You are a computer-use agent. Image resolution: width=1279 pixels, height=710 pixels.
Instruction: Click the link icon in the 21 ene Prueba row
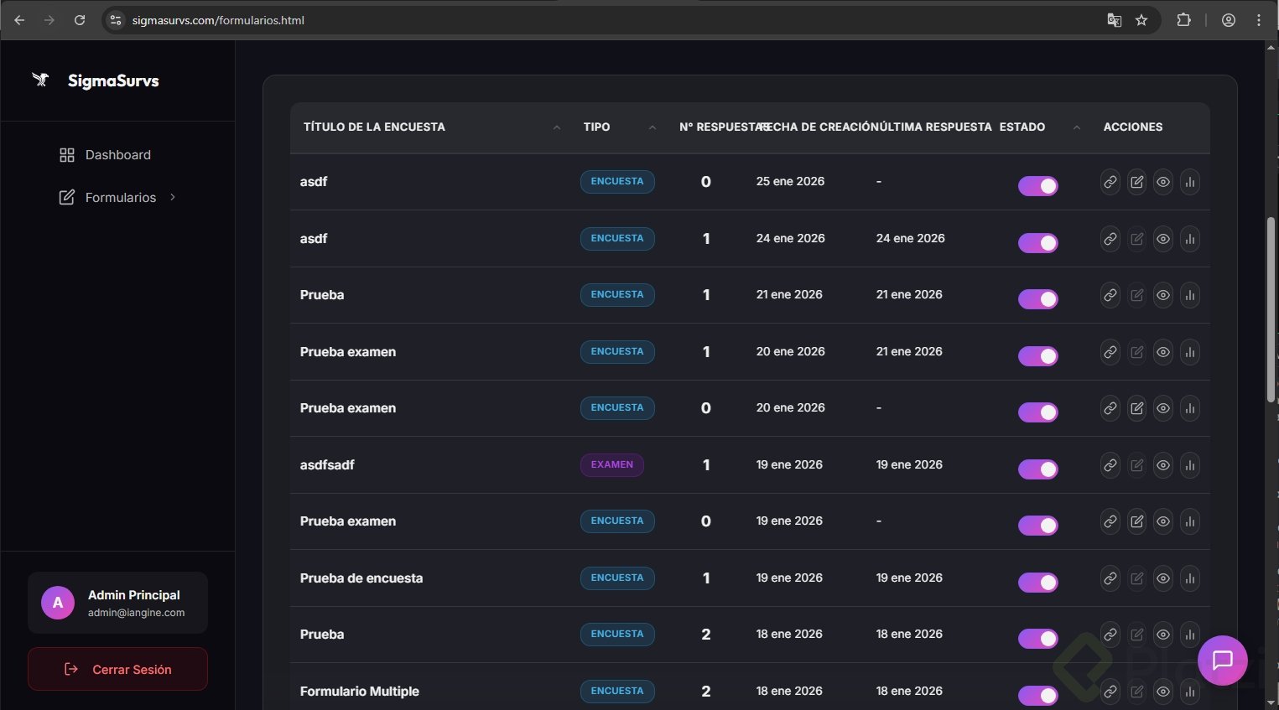[x=1110, y=295]
